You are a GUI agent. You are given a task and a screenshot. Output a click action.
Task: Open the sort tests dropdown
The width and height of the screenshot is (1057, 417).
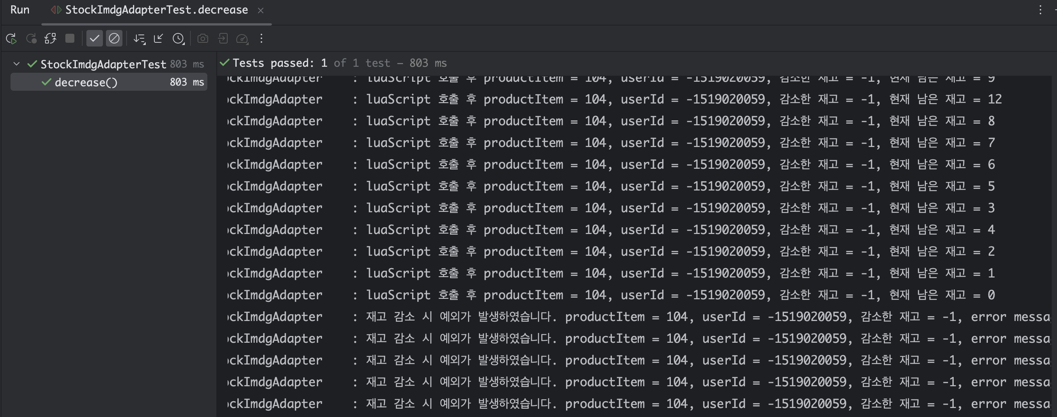139,39
